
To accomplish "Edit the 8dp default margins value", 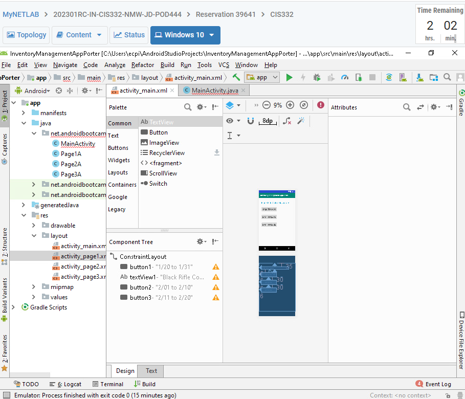I will click(268, 121).
